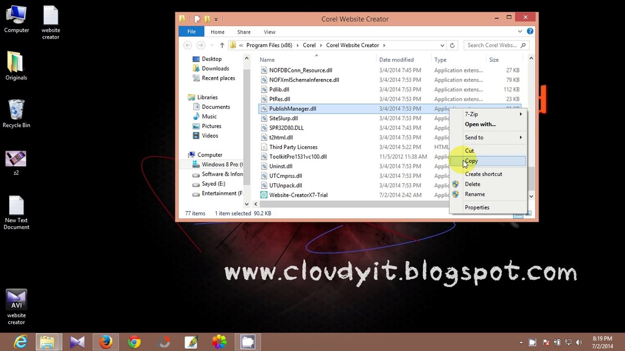The width and height of the screenshot is (625, 351).
Task: Open the address bar history dropdown
Action: tap(442, 45)
